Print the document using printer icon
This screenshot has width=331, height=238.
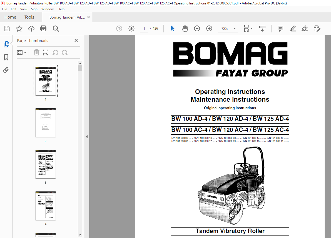tap(43, 29)
